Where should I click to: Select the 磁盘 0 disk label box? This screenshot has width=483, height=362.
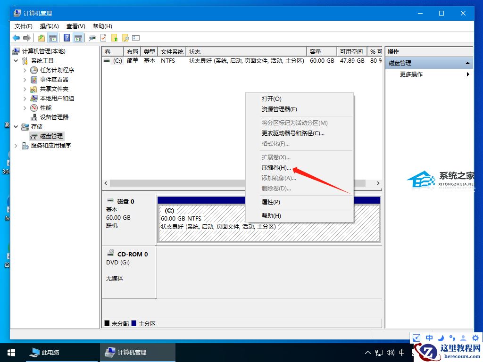[129, 219]
